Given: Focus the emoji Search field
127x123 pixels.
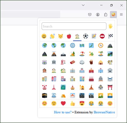Looking at the screenshot, I should (x=74, y=26).
